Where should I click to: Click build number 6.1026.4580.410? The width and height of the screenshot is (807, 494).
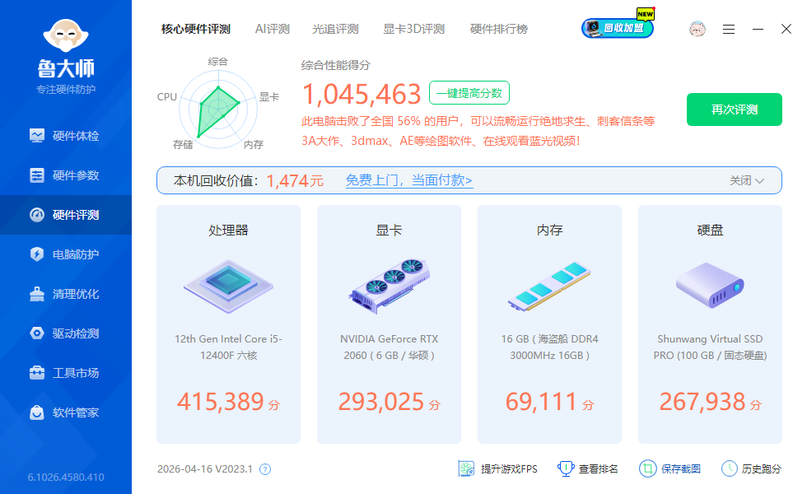coord(66,477)
